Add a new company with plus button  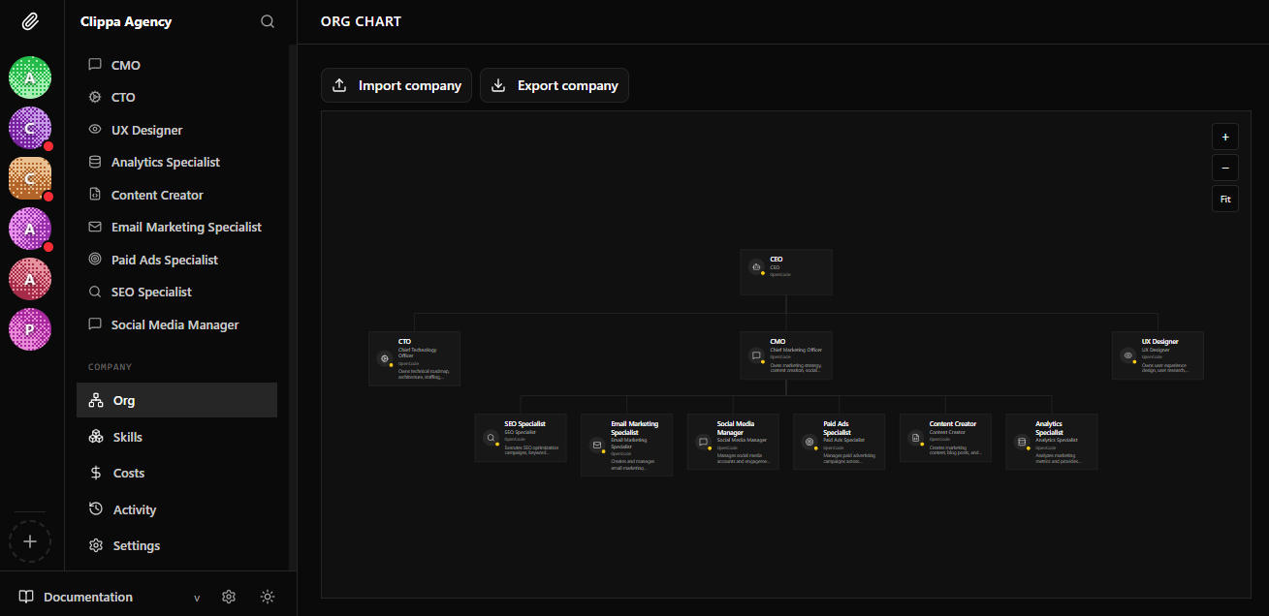click(30, 541)
